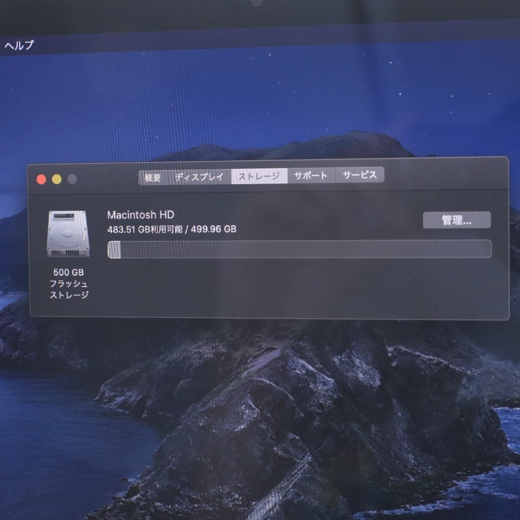Click the used-space segment of the storage bar
Viewport: 520px width, 520px height.
click(x=113, y=249)
